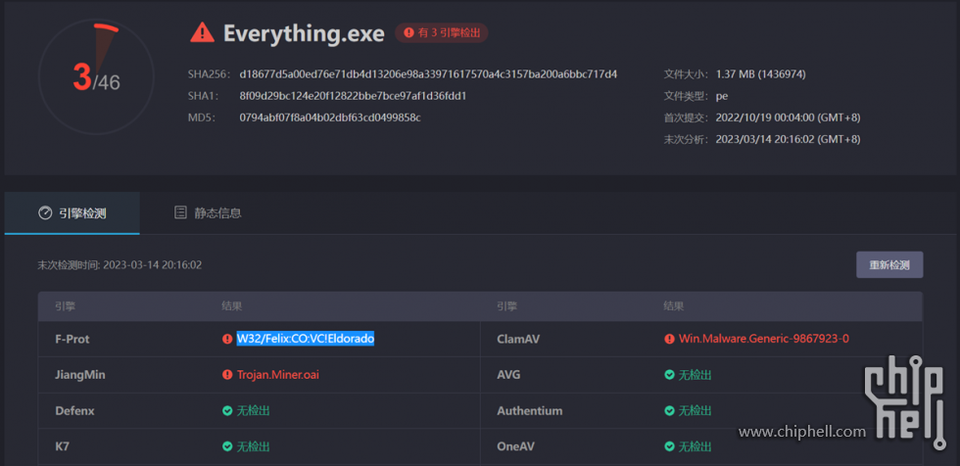Click the gauge icon on the 引擎检测 tab
Image resolution: width=960 pixels, height=466 pixels.
tap(45, 212)
